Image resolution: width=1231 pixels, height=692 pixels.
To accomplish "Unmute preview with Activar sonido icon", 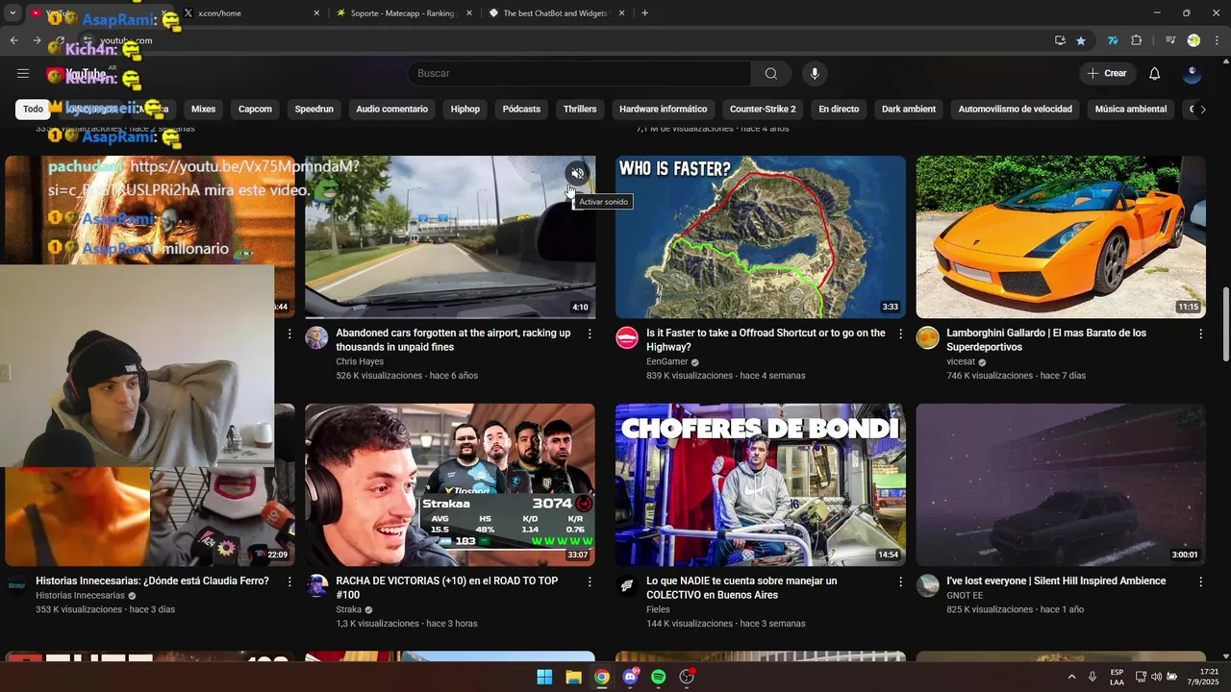I will coord(577,173).
